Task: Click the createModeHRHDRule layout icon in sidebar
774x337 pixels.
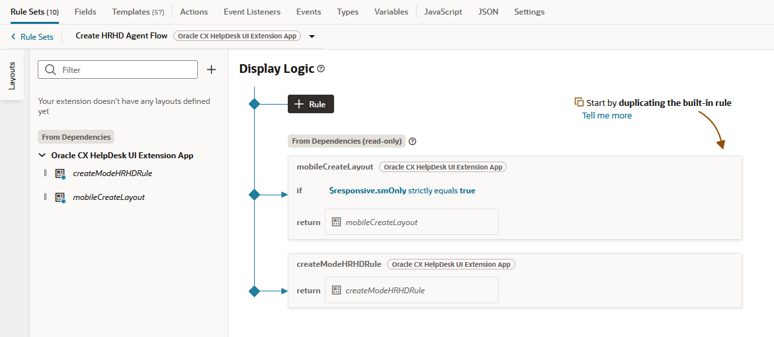Action: [x=60, y=173]
